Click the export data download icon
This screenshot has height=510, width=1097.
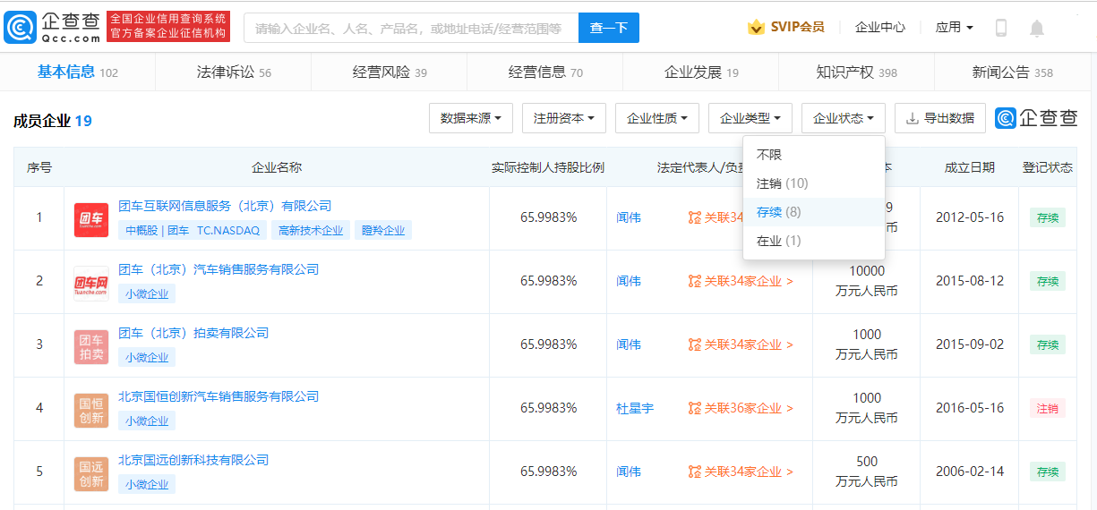click(912, 118)
